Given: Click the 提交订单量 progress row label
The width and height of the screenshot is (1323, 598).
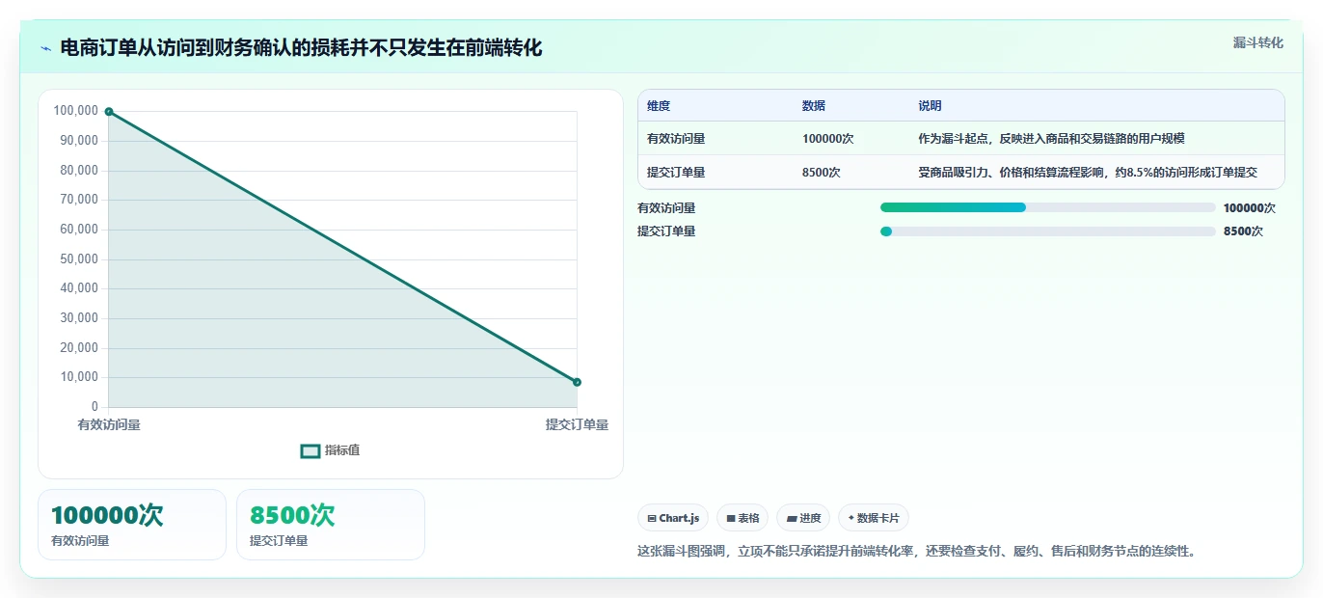Looking at the screenshot, I should pyautogui.click(x=666, y=231).
